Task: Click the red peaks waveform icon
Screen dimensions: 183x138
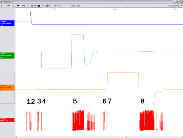Action: click(x=32, y=6)
